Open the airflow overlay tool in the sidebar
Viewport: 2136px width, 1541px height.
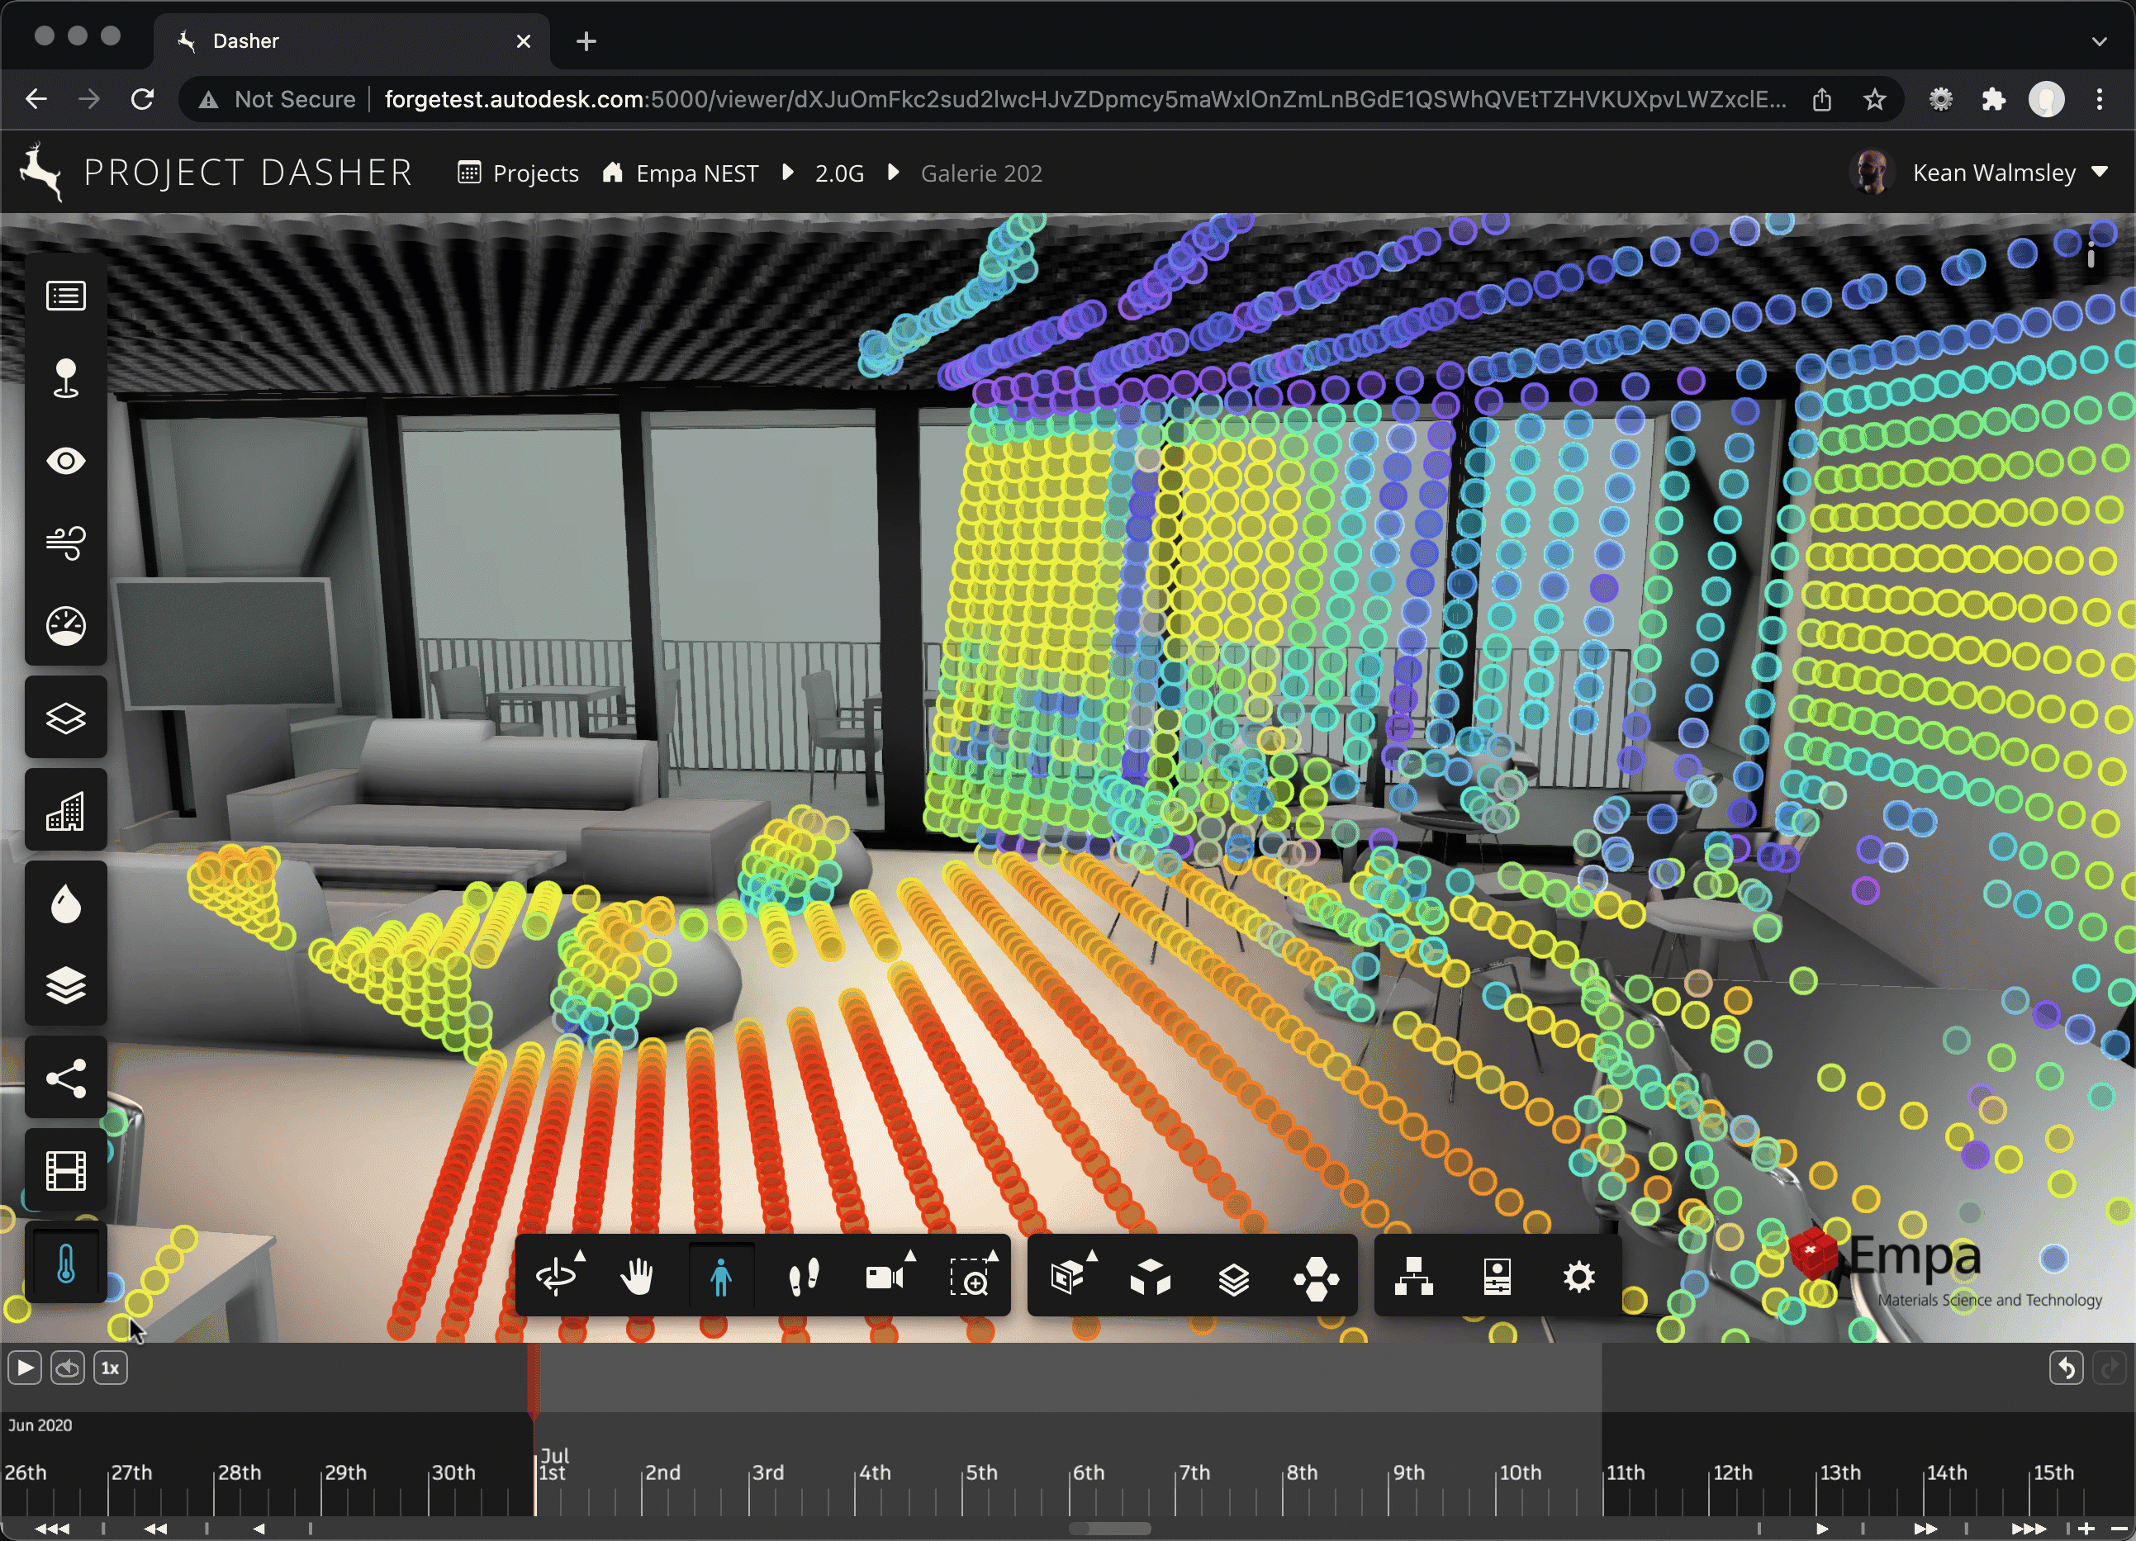click(x=66, y=543)
